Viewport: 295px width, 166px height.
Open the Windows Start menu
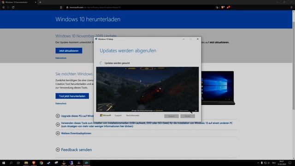click(4, 163)
